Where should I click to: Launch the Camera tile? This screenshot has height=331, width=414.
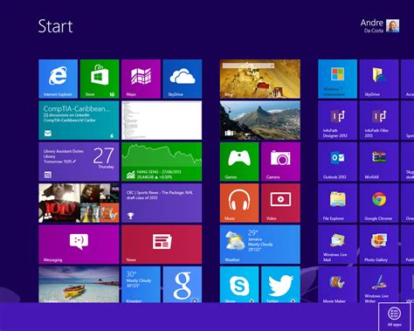click(280, 162)
